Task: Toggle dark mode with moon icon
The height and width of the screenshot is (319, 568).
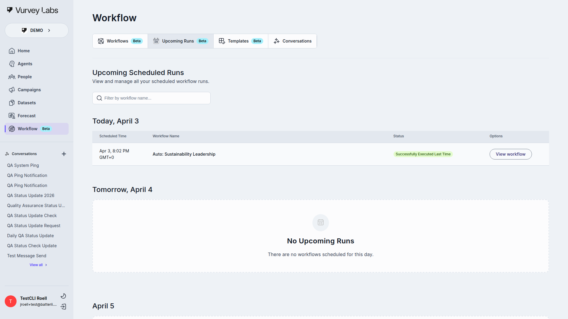Action: [63, 296]
